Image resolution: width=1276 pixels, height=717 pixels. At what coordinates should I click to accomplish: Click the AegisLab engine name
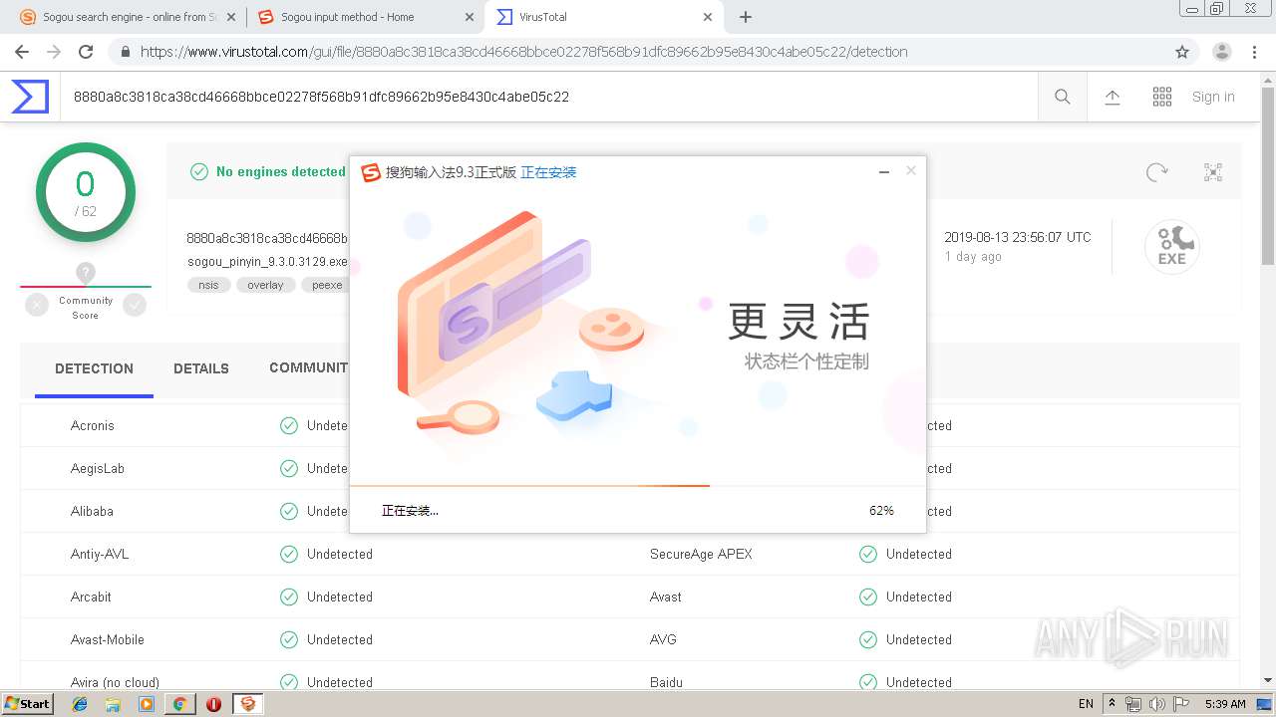click(97, 468)
